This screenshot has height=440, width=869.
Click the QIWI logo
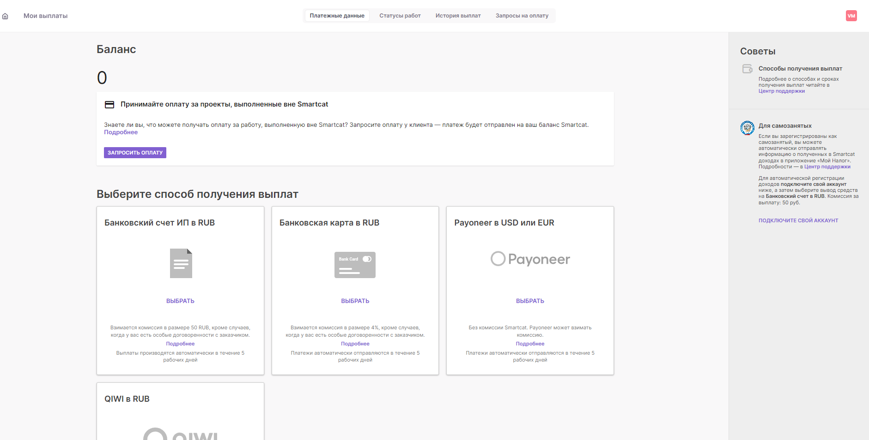tap(180, 434)
